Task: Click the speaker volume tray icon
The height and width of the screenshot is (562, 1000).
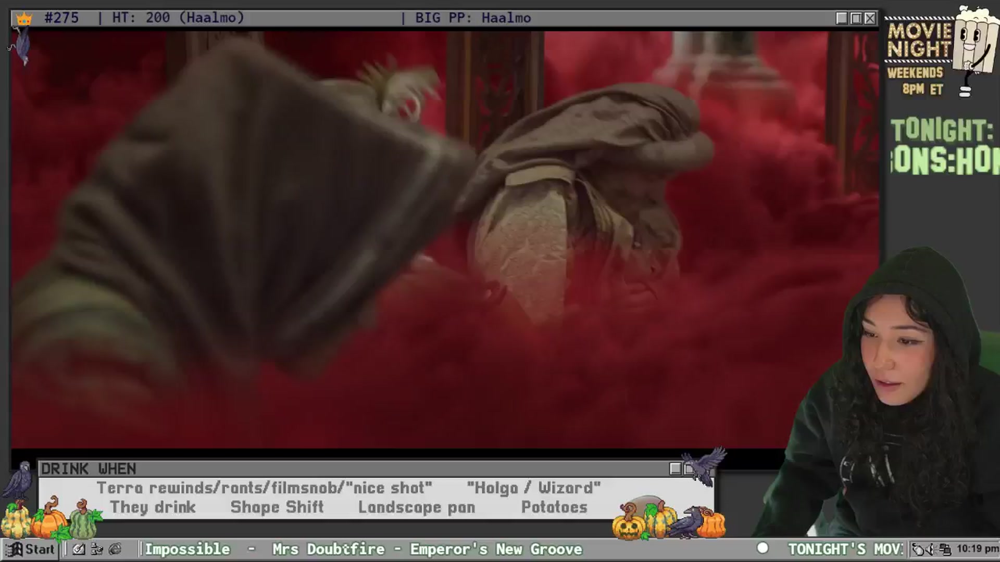Action: pos(931,550)
